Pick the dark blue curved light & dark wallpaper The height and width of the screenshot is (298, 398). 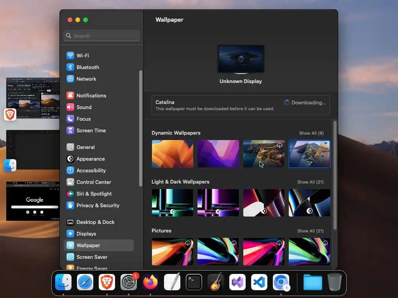[x=309, y=203]
